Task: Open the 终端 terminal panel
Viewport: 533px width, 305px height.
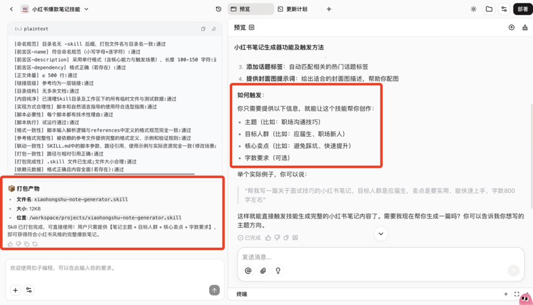Action: pyautogui.click(x=242, y=294)
